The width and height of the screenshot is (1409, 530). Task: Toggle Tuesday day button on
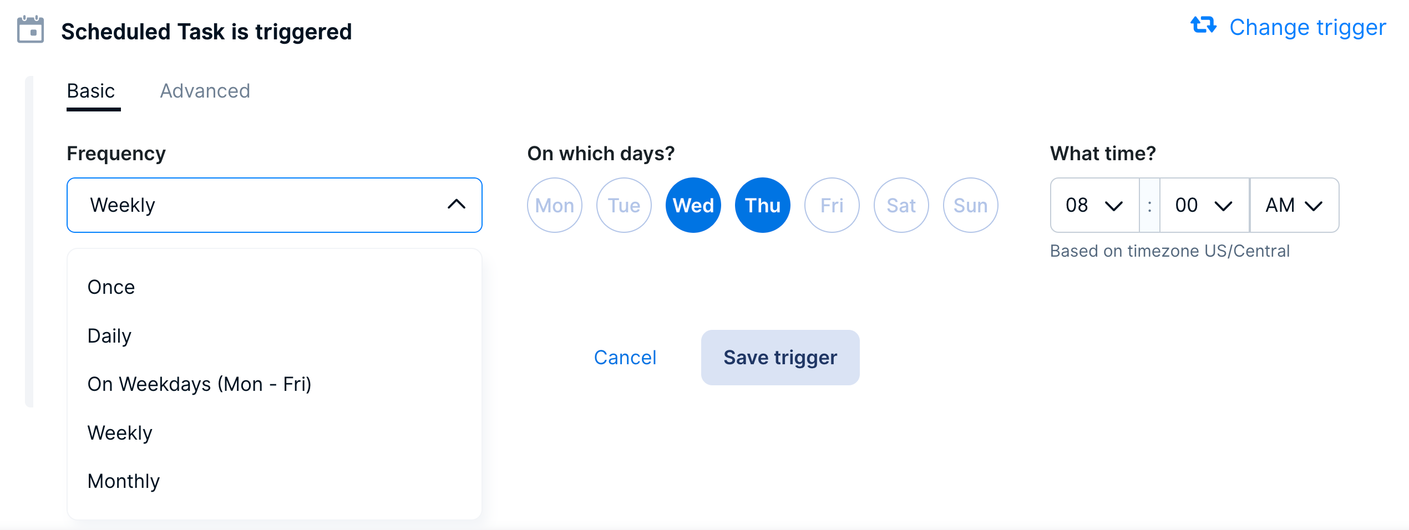click(x=624, y=205)
